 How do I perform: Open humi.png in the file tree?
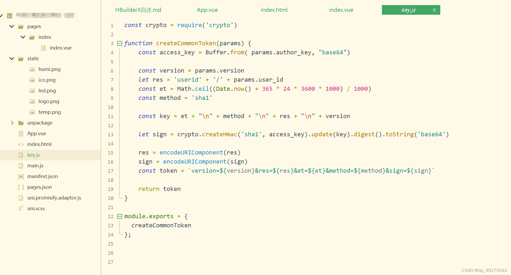tap(50, 69)
